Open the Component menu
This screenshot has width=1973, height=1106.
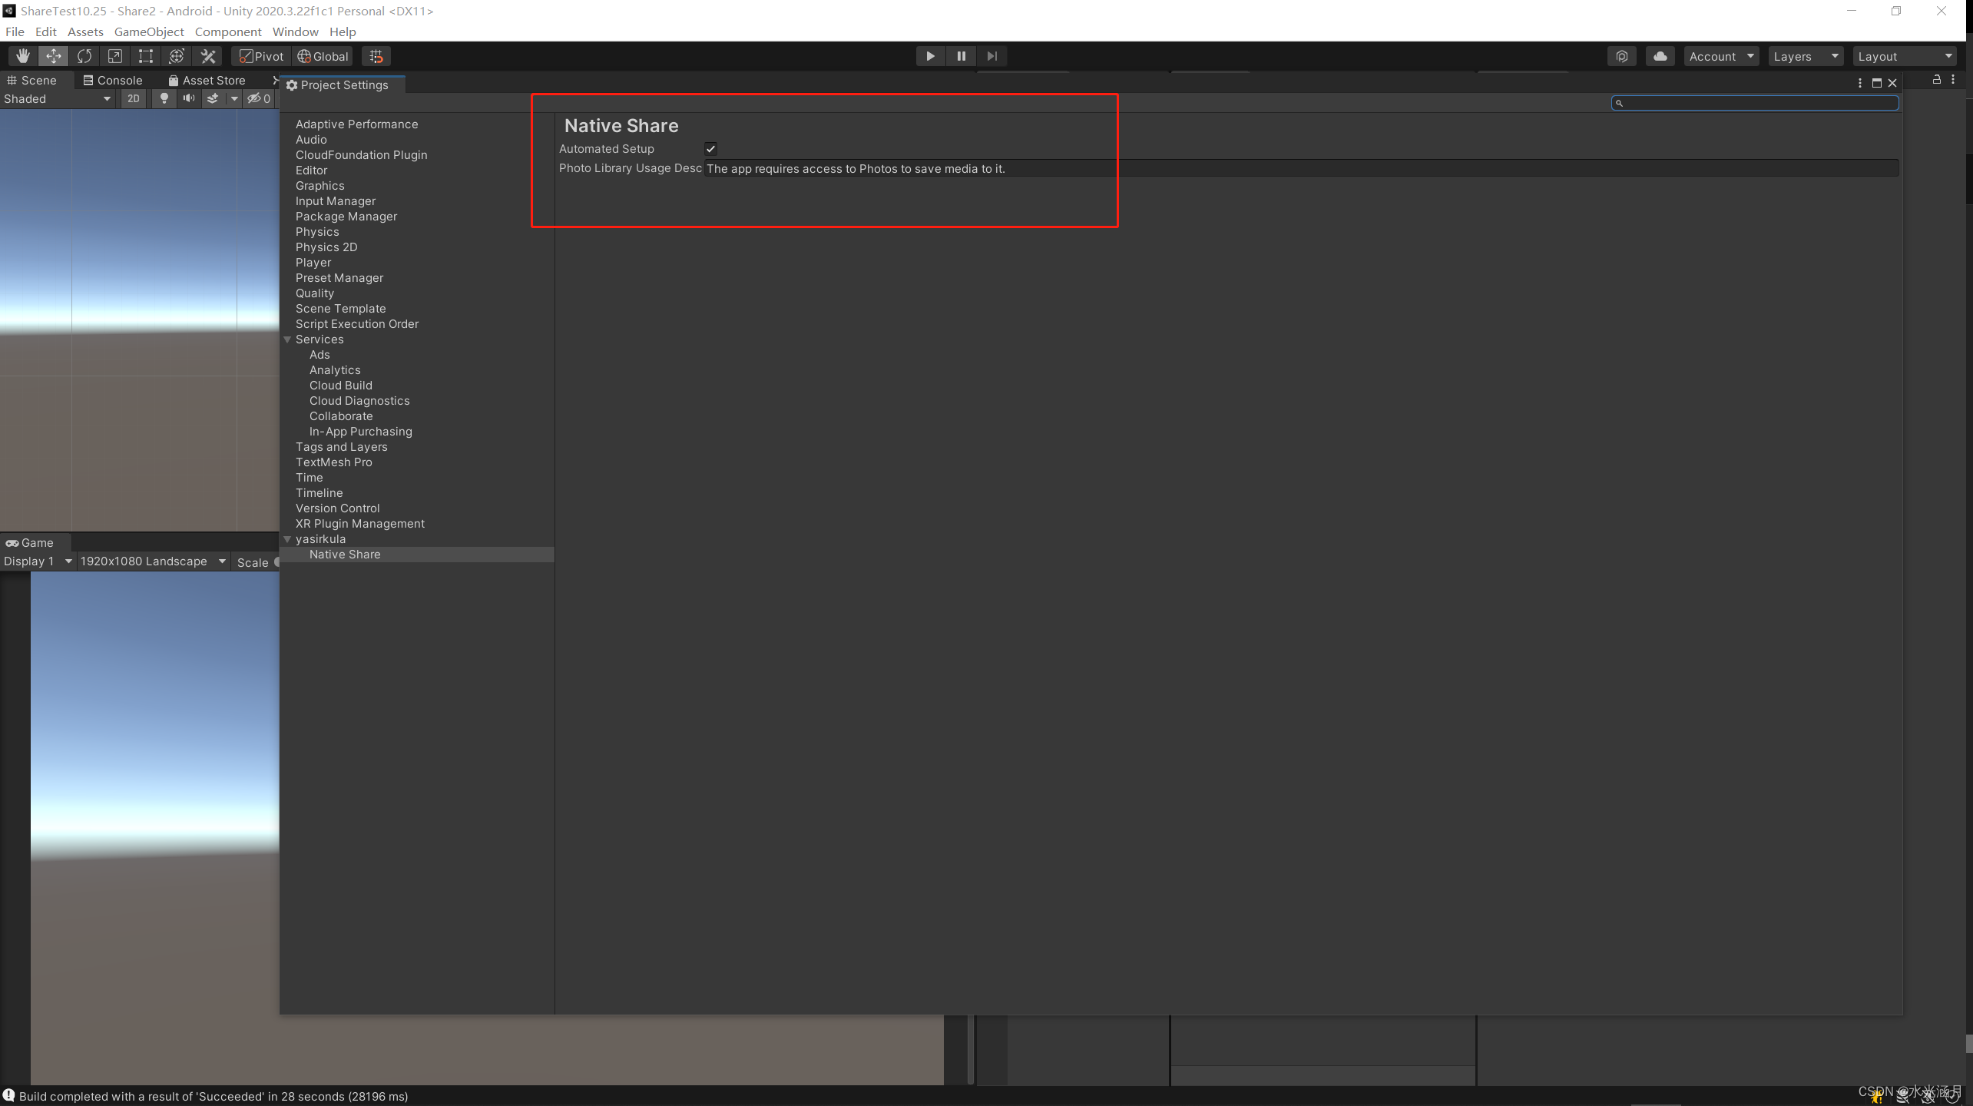click(228, 31)
